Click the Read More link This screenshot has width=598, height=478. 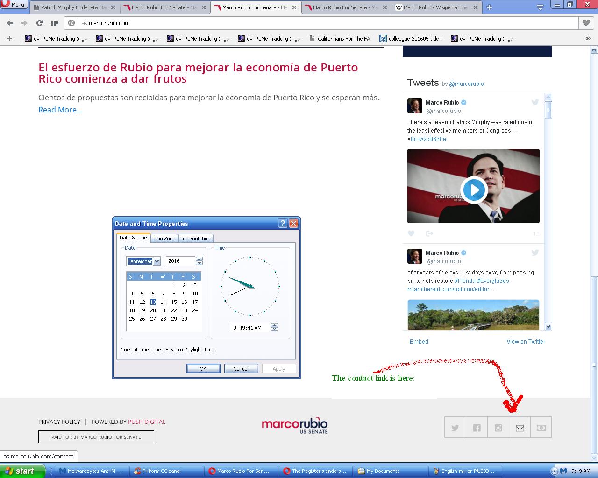60,110
